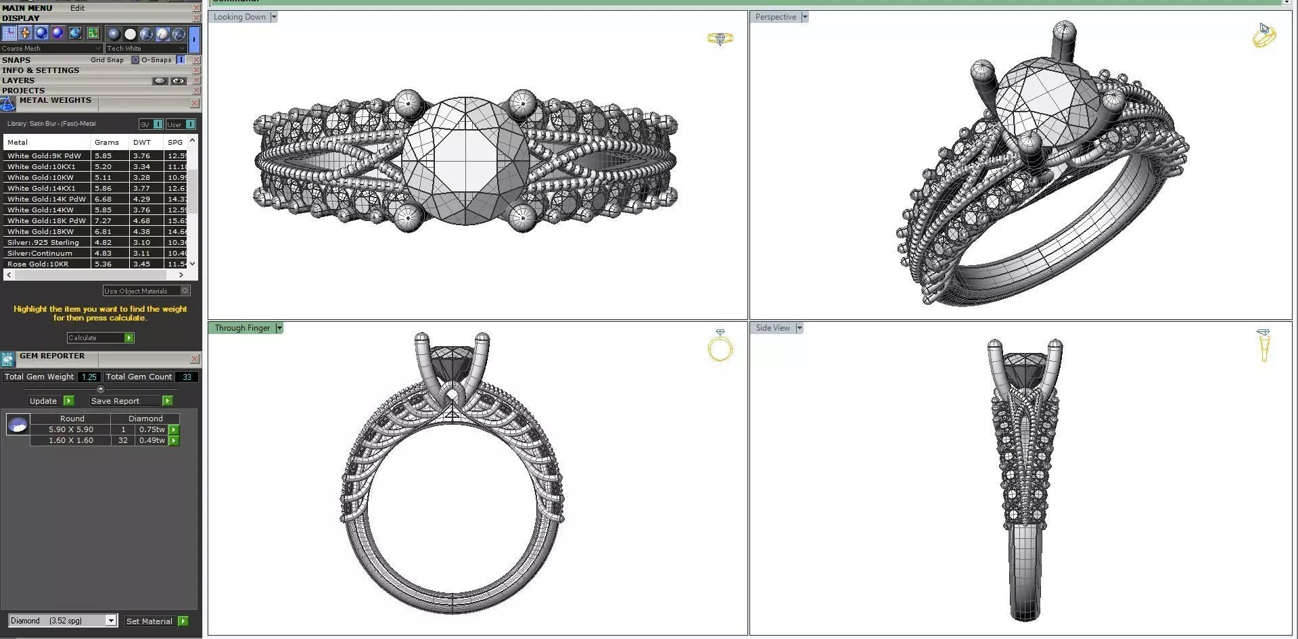Toggle the O-Snaps switch
This screenshot has width=1298, height=639.
[181, 60]
